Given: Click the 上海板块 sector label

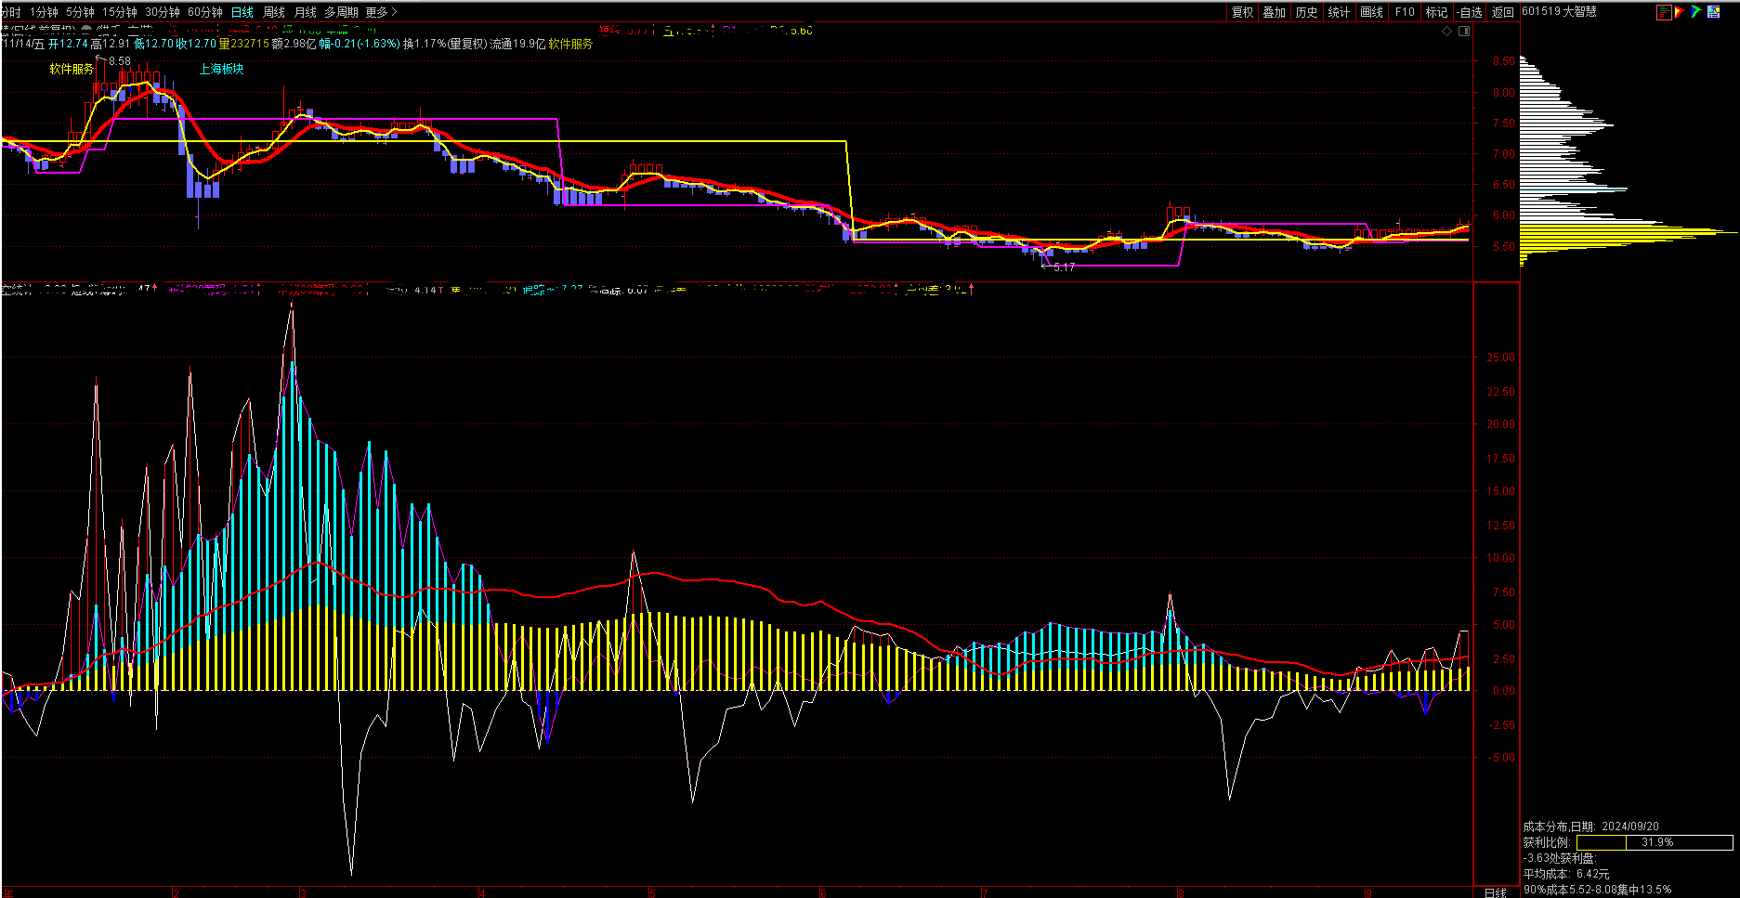Looking at the screenshot, I should point(221,69).
